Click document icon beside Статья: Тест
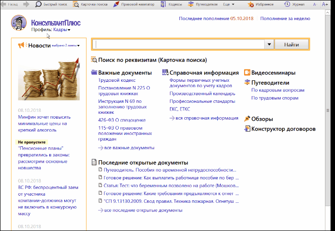Screen dimensions: 335x231 pos(100,185)
